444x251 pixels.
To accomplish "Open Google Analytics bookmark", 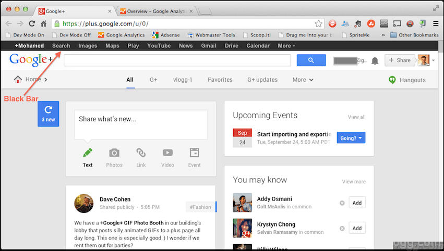I will click(x=121, y=35).
